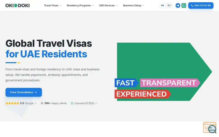Call the 050 275 02 88 button

click(x=201, y=5)
